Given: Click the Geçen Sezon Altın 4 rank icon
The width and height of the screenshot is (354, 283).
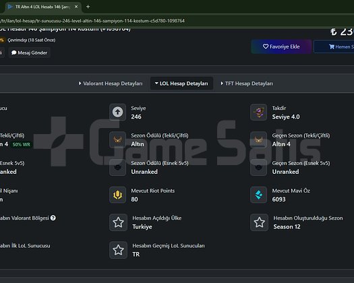Looking at the screenshot, I should pos(258,139).
